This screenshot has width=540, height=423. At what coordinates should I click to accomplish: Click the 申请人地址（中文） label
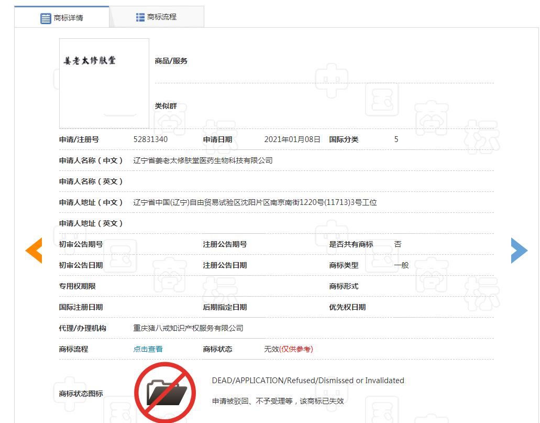tap(91, 202)
